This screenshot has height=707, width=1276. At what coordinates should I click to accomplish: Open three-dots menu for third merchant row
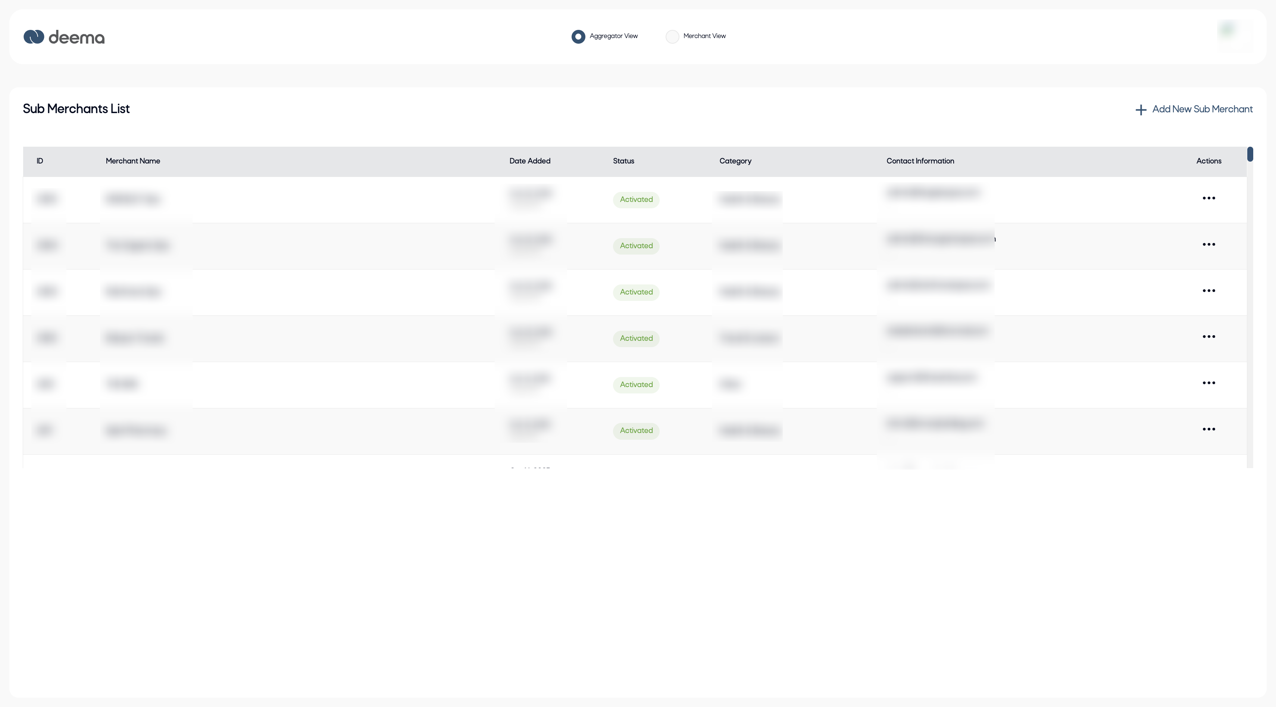click(x=1208, y=291)
